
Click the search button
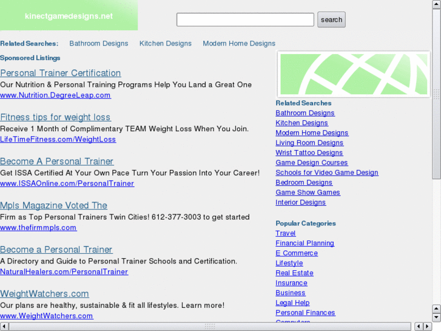coord(331,19)
